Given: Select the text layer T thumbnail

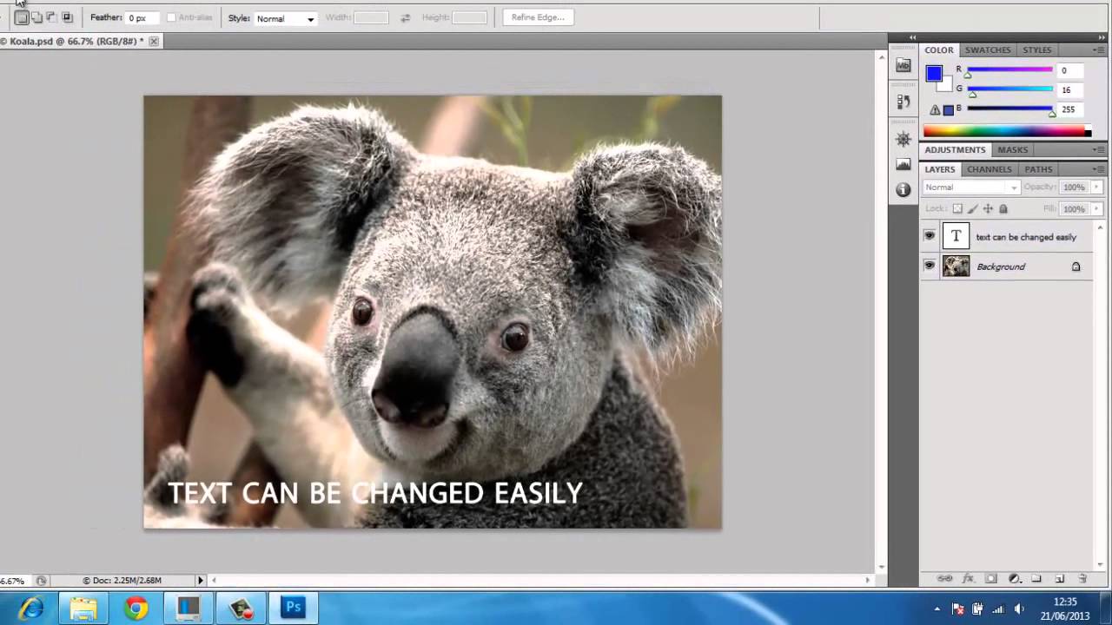Looking at the screenshot, I should point(956,236).
